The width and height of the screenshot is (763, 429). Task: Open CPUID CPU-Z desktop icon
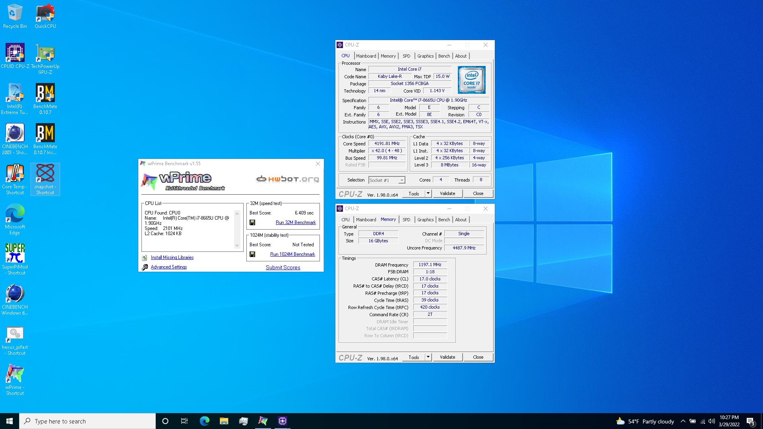coord(15,56)
